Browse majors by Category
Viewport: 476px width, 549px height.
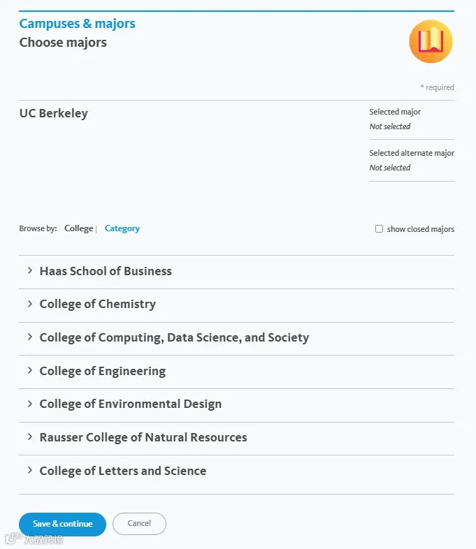point(122,228)
